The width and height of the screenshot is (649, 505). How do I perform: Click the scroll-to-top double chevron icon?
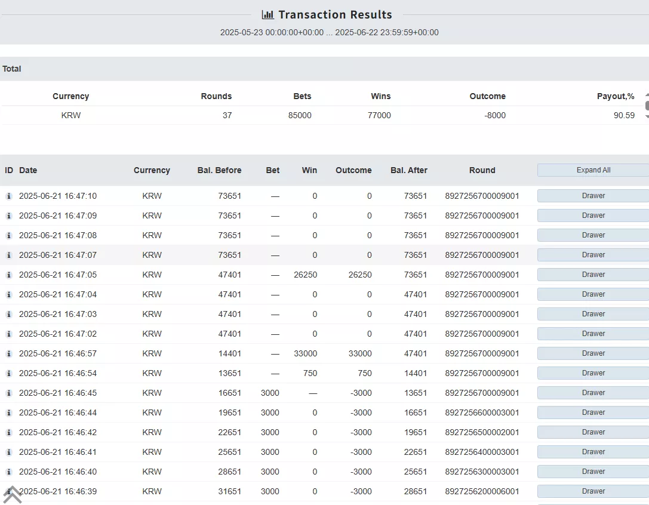tap(13, 495)
